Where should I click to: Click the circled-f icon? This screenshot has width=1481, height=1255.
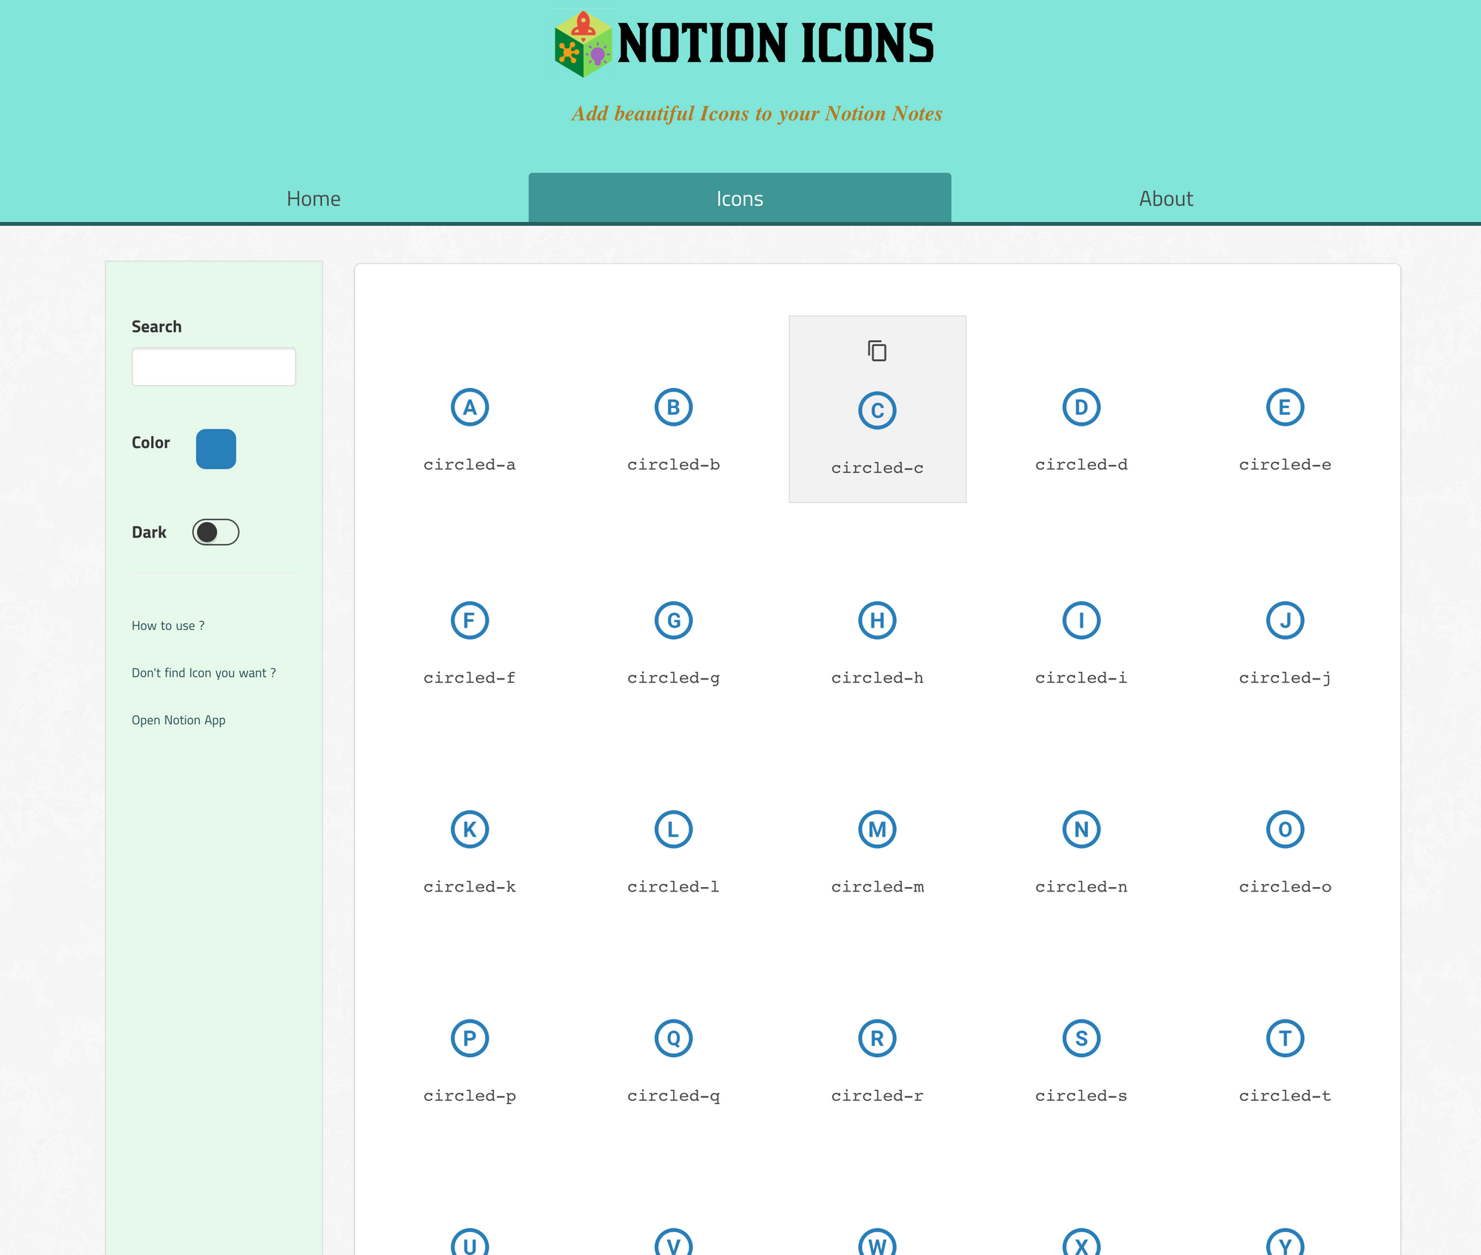469,620
